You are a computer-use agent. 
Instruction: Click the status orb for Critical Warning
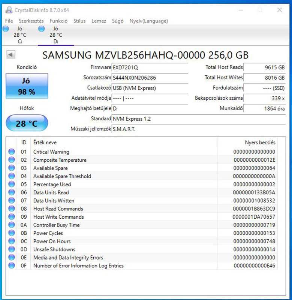12,151
